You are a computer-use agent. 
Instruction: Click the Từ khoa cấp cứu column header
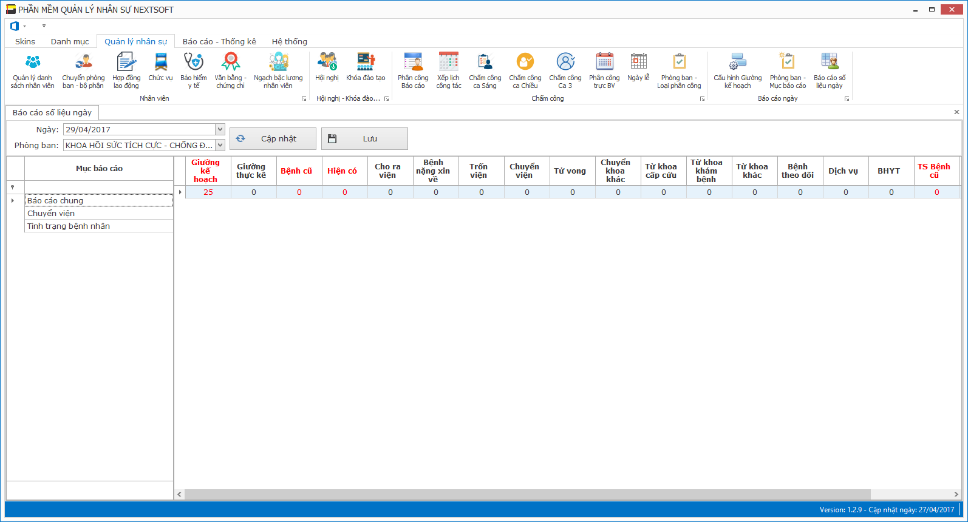point(664,171)
